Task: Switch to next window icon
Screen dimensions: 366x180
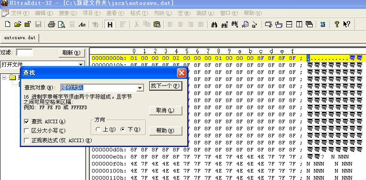Action: 268,24
